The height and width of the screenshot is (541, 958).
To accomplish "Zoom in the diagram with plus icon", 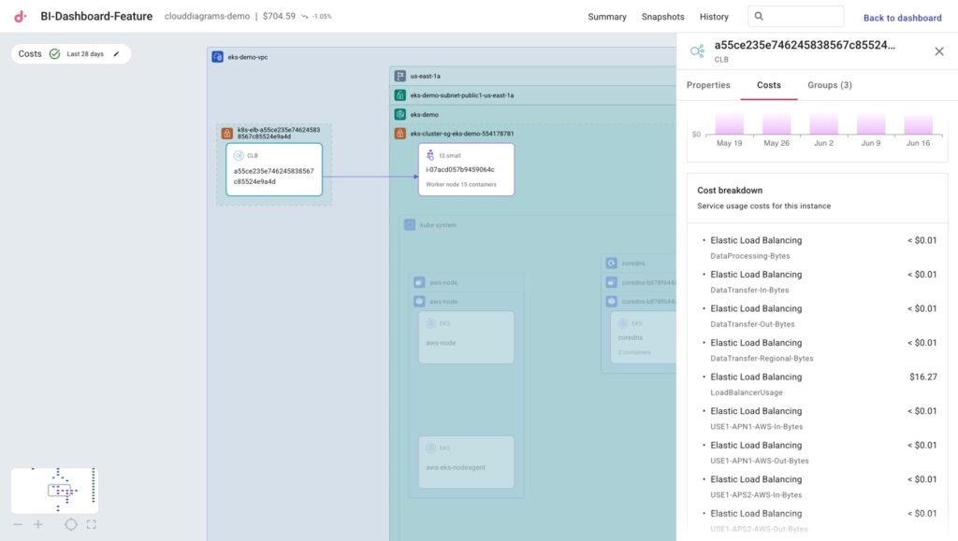I will pyautogui.click(x=37, y=524).
